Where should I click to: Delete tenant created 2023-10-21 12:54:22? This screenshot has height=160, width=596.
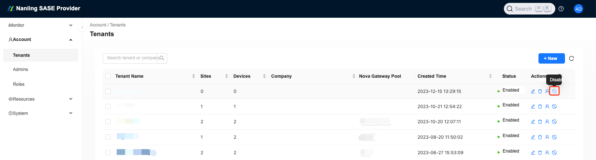(x=540, y=106)
